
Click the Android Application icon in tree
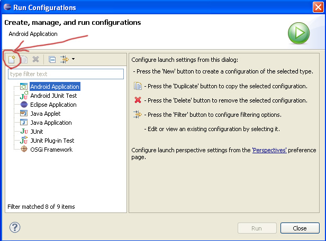pos(24,87)
